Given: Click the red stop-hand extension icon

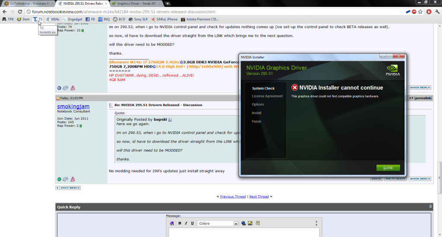Looking at the screenshot, I should pos(429,12).
